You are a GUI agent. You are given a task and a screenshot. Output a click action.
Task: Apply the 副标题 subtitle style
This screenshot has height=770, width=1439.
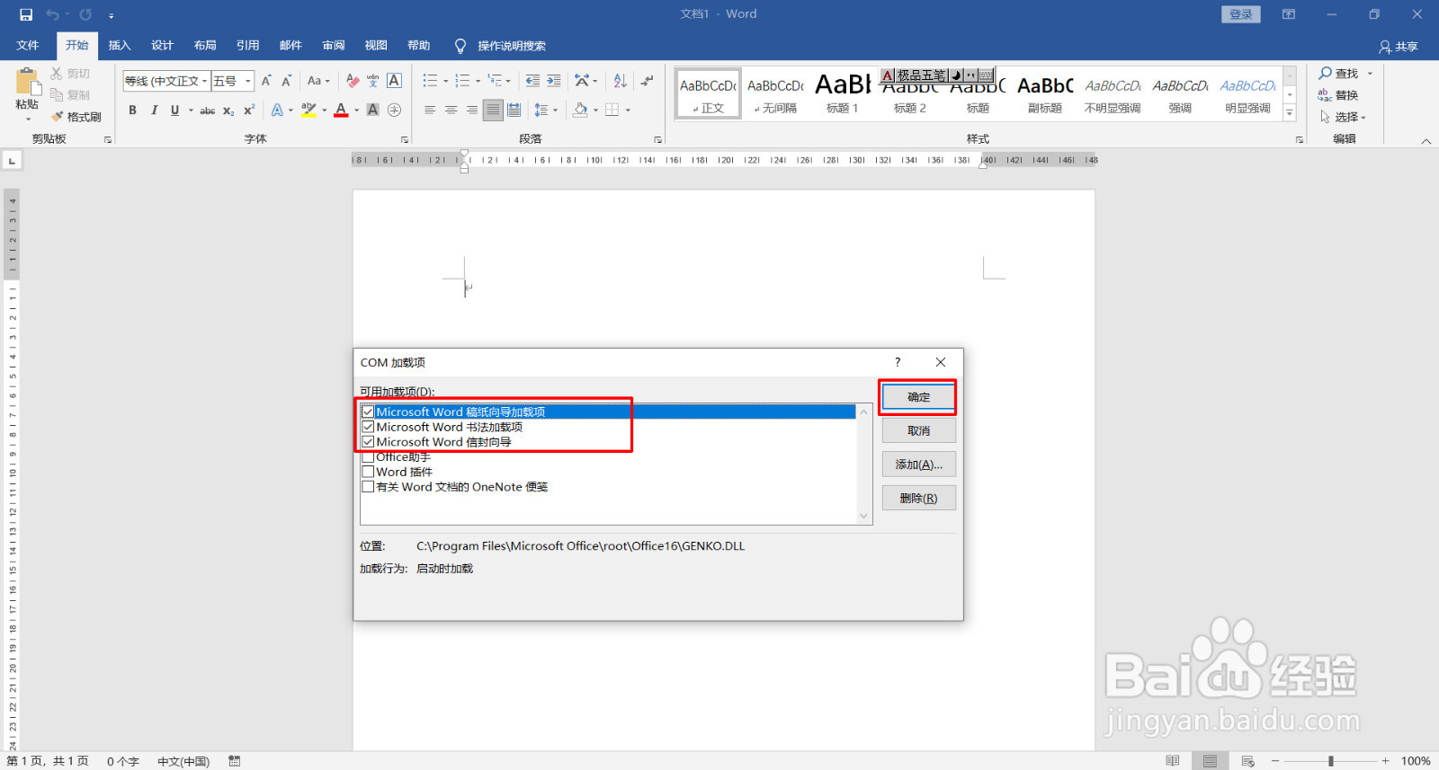pos(1045,93)
